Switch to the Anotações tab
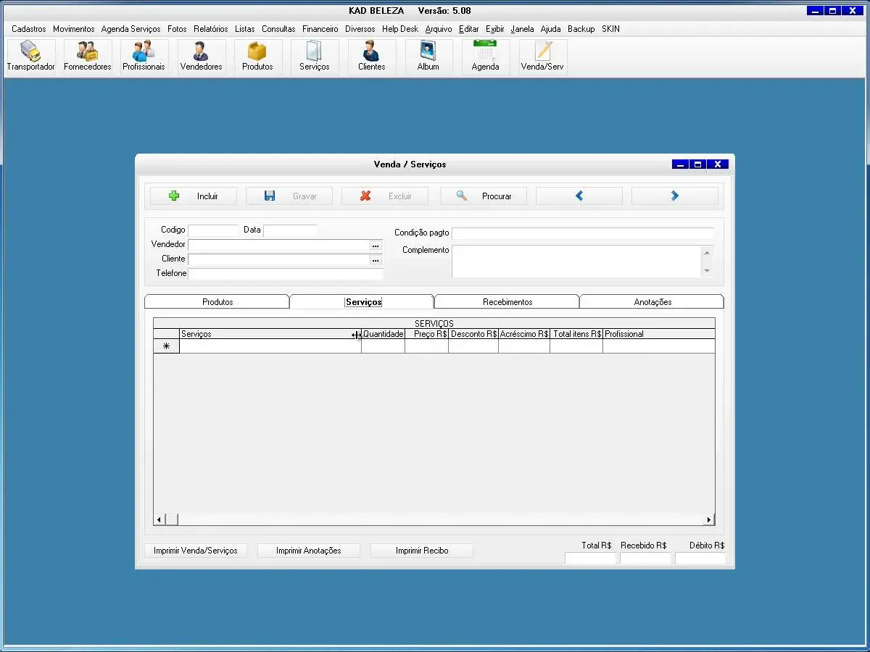 coord(652,302)
